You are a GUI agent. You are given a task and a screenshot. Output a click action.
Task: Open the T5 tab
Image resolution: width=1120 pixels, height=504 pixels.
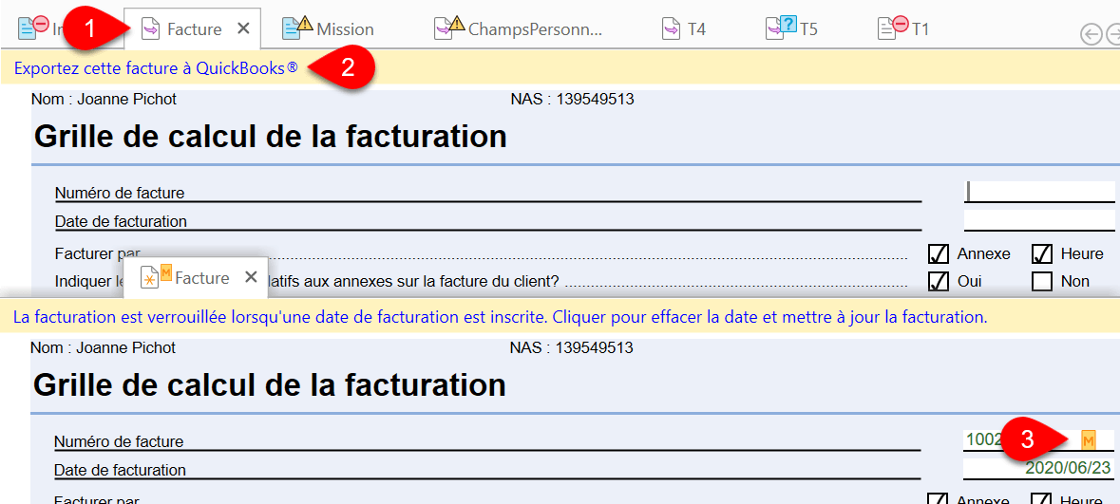coord(792,29)
